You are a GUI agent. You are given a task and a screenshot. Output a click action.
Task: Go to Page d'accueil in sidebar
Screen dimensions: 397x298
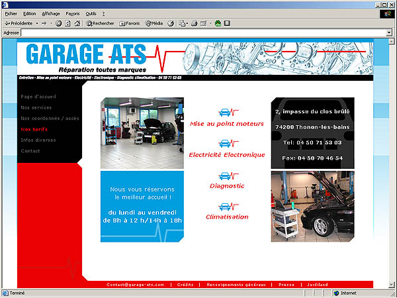coord(38,97)
